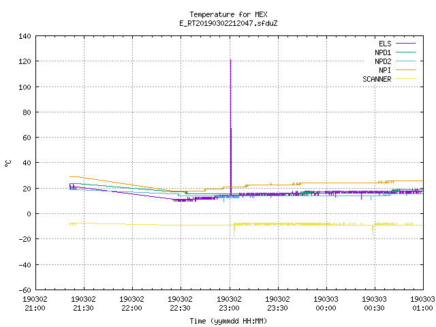The width and height of the screenshot is (436, 327).
Task: Click the ELS legend label
Action: point(385,44)
